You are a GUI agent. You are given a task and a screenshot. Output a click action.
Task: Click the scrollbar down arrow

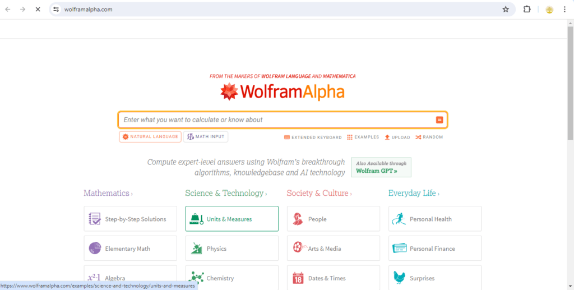(570, 287)
